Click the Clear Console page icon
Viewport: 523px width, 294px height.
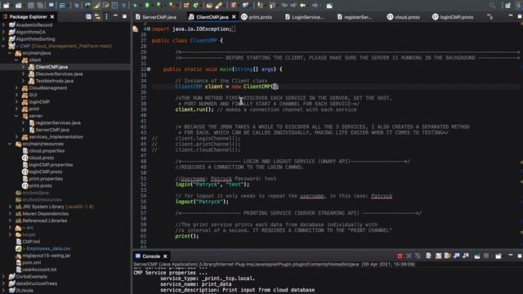coord(428,256)
